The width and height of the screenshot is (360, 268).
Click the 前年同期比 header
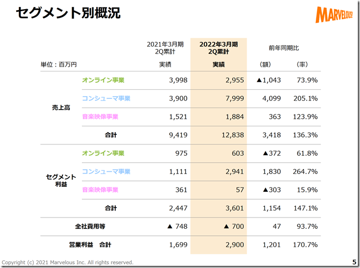click(x=284, y=48)
